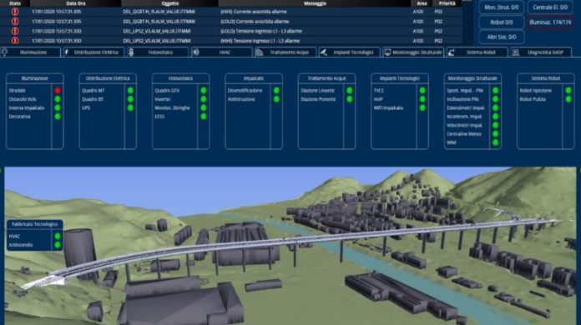Viewport: 581px width, 325px height.
Task: Select HVAC in the Fabbricato Tecnologico panel
Action: [14, 236]
